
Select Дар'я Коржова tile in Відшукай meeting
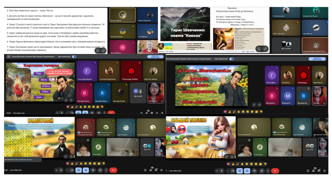[x=126, y=127]
